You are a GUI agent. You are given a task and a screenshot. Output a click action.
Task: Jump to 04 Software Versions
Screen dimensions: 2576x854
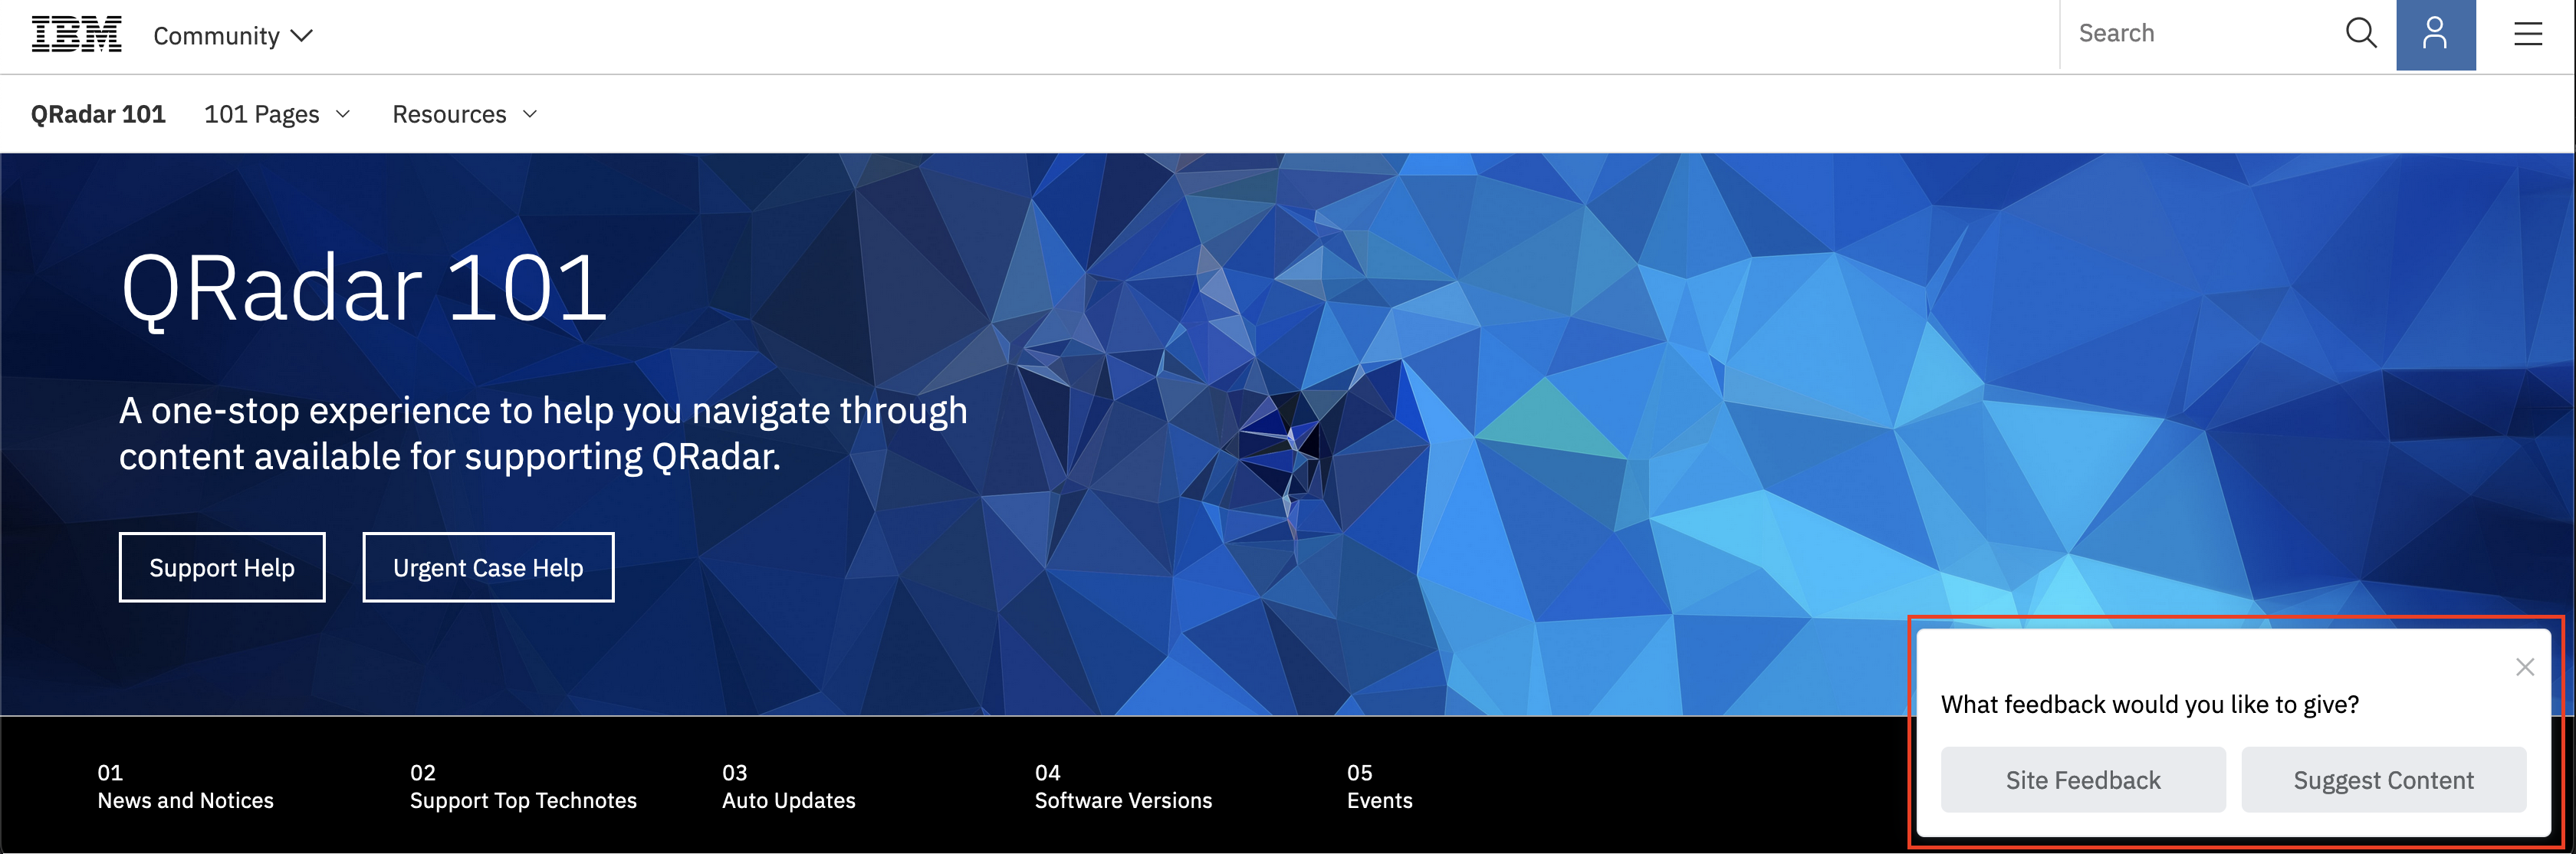pyautogui.click(x=1123, y=786)
